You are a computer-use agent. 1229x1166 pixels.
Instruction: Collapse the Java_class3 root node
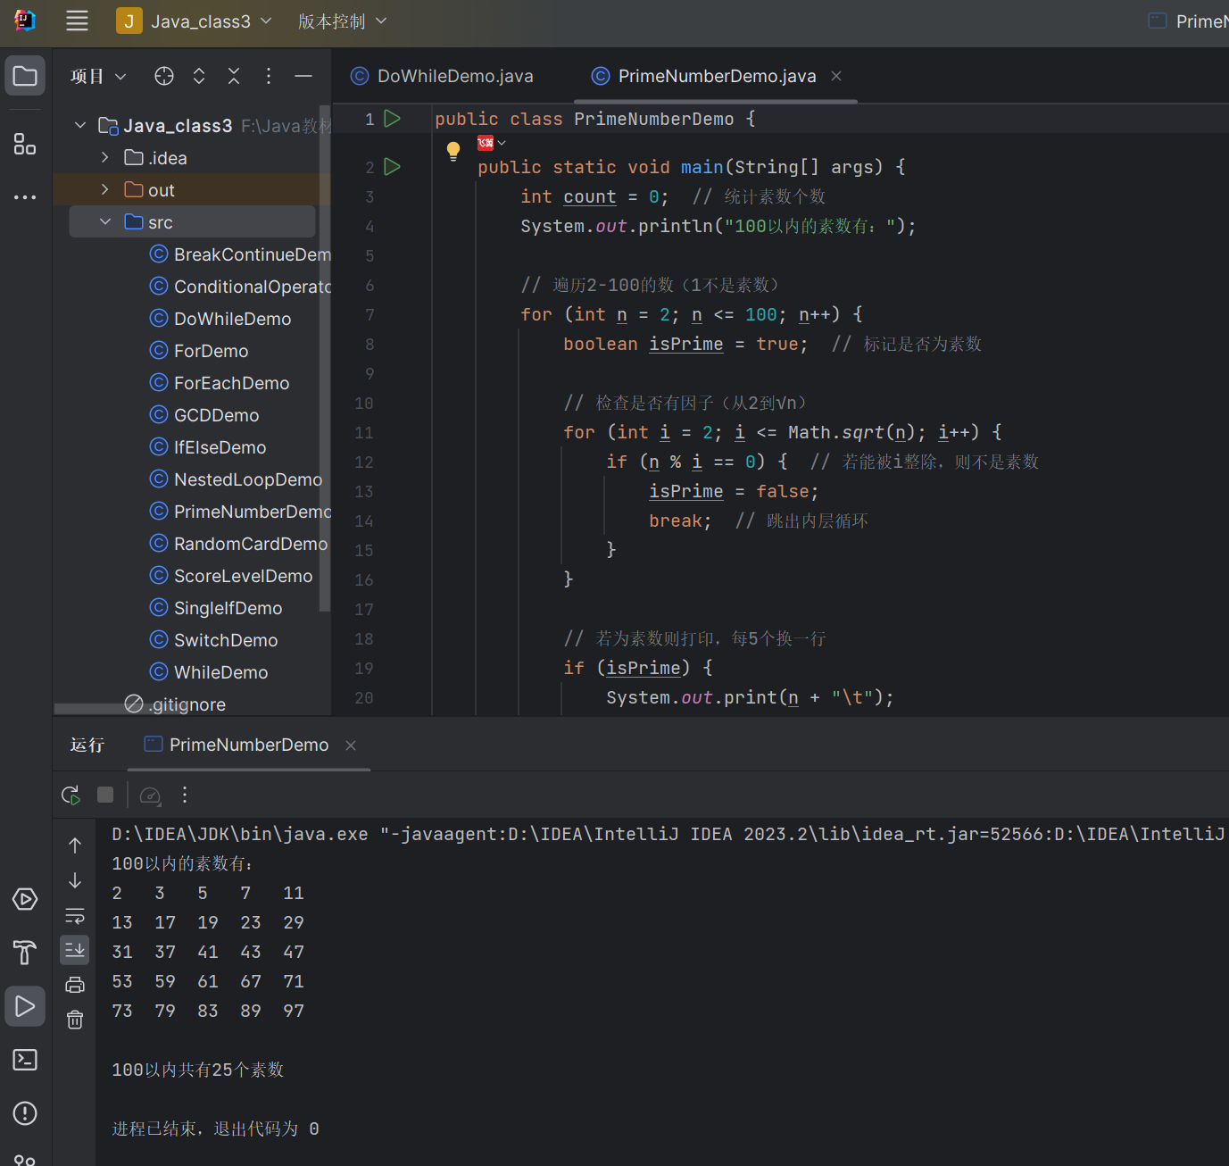(x=80, y=126)
